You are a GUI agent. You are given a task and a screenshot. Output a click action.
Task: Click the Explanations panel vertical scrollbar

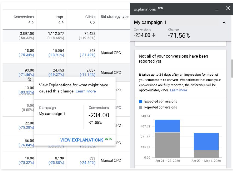[x=232, y=67]
